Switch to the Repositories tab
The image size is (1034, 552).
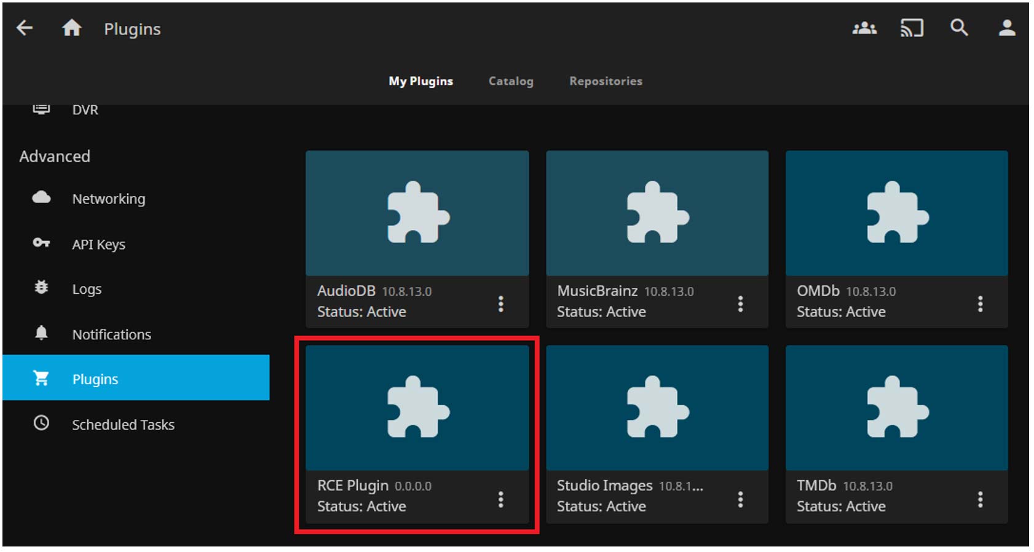(x=606, y=81)
